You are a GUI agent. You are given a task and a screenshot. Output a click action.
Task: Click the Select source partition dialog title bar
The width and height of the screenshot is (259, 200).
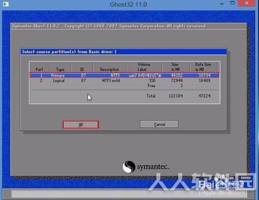pos(123,51)
